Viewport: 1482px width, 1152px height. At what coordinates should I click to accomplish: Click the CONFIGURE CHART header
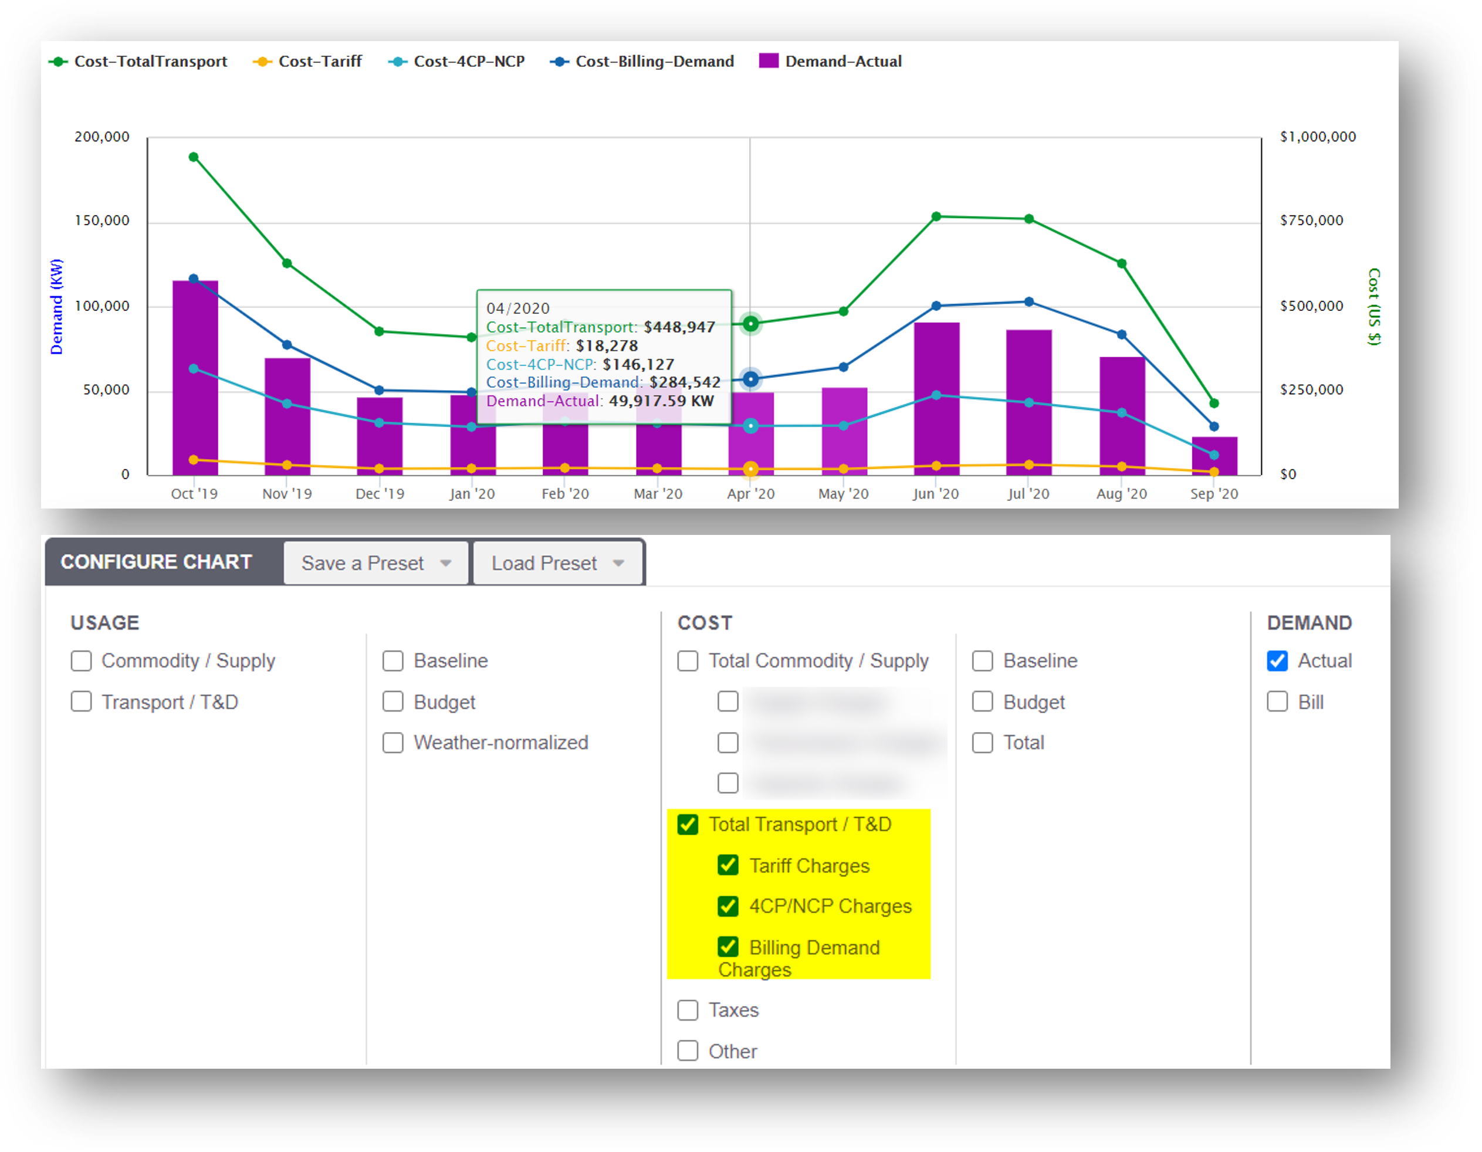click(156, 562)
